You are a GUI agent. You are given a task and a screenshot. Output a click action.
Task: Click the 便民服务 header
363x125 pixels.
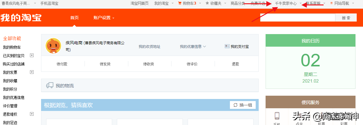click(311, 102)
